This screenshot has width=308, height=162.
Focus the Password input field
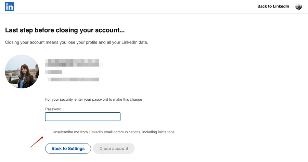tap(82, 117)
